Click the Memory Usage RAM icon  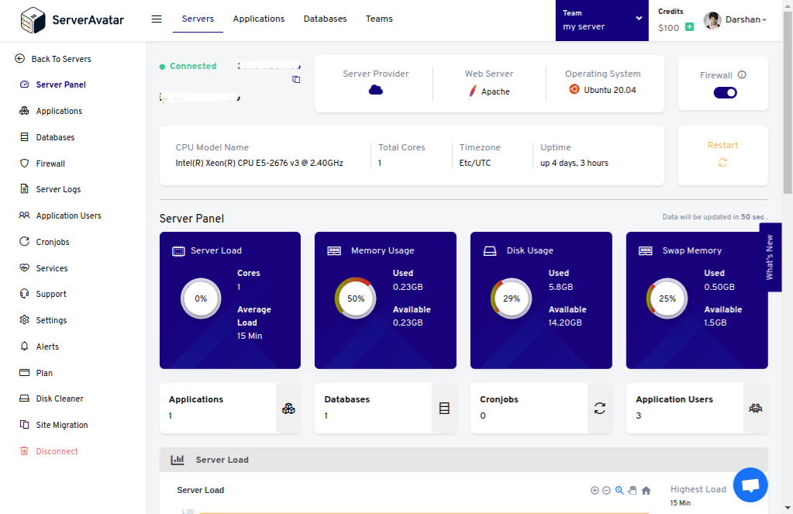(334, 251)
